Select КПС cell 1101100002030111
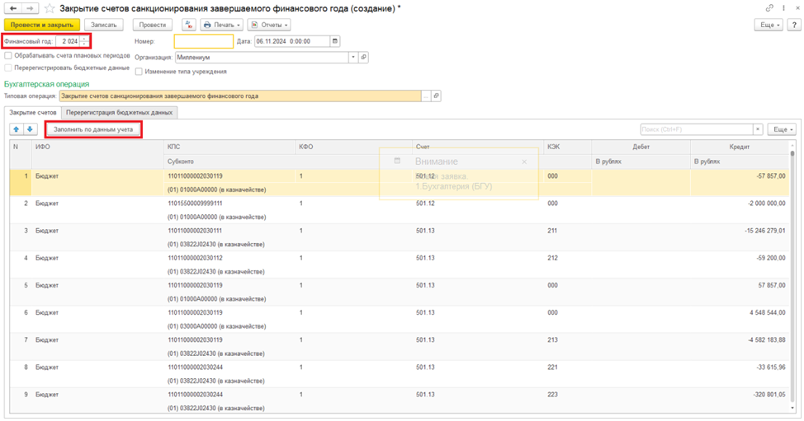Screen dimensions: 804x421 coord(229,231)
